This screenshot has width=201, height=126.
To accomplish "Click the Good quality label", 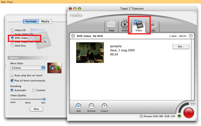I will (13, 102).
